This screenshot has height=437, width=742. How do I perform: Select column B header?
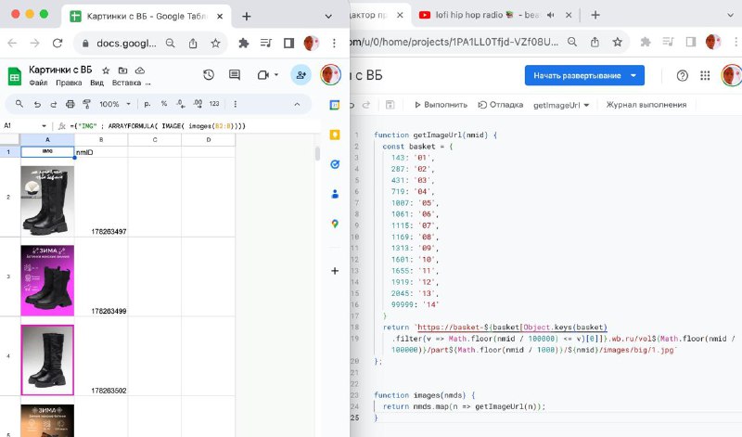[101, 140]
